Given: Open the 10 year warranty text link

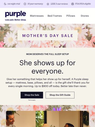Looking at the screenshot, I should click(35, 4).
